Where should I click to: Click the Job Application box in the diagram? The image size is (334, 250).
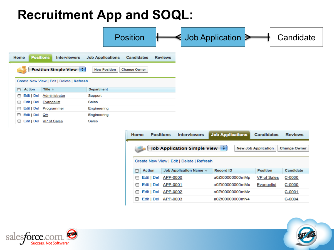[213, 37]
